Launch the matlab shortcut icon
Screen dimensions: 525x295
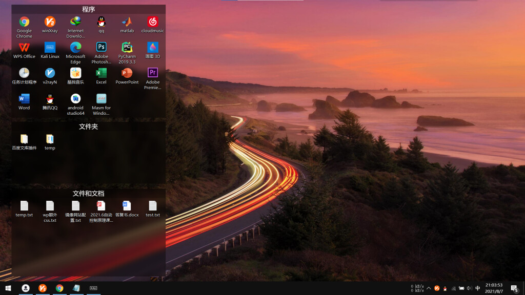tap(127, 25)
